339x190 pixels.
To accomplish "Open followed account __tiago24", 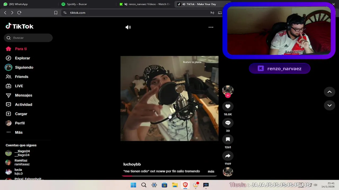I will coord(18,153).
